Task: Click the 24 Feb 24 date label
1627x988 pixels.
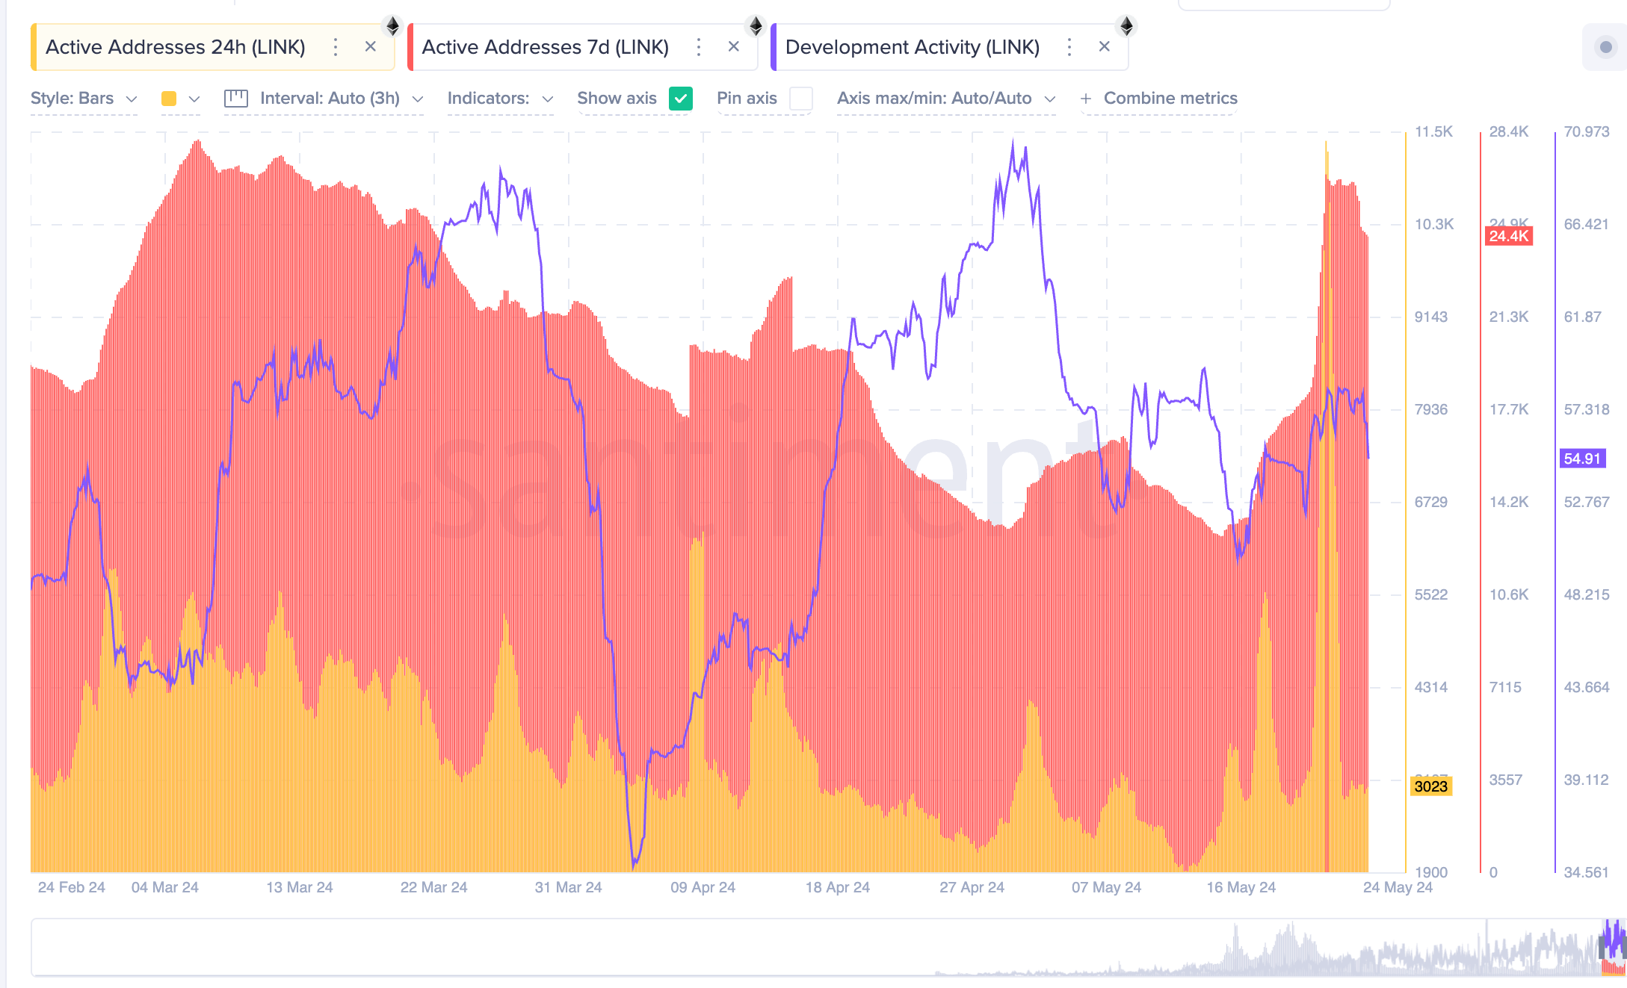Action: point(72,887)
